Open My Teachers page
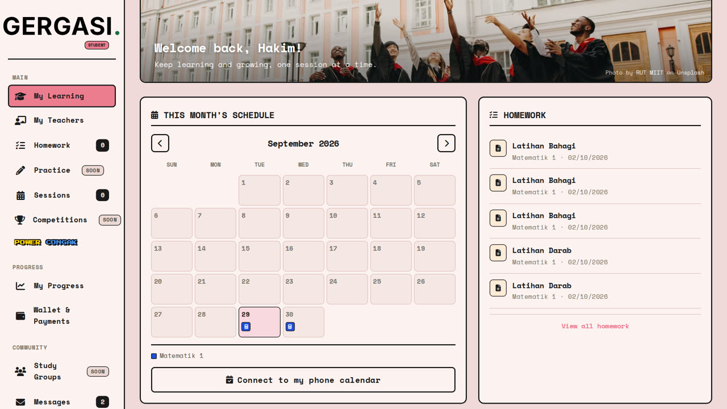 coord(62,120)
